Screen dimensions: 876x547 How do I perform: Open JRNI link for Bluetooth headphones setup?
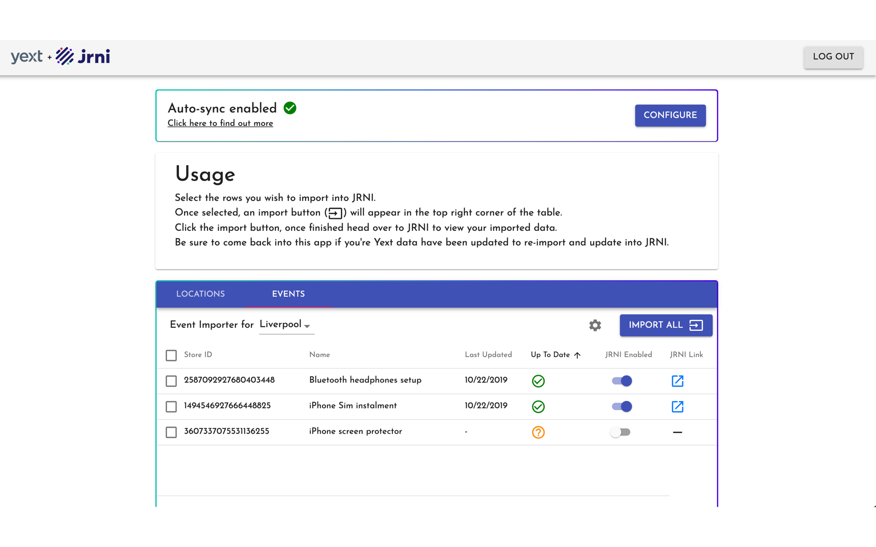tap(677, 381)
